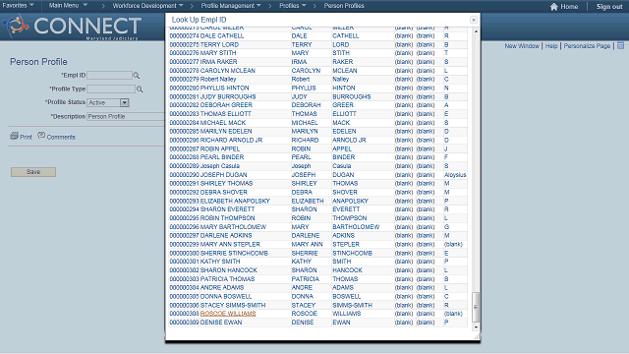This screenshot has height=354, width=629.
Task: Click the Sign out link
Action: (x=609, y=7)
